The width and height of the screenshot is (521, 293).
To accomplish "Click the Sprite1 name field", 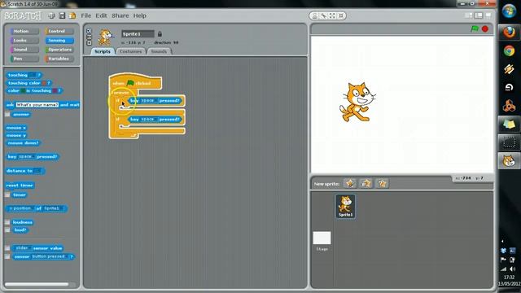I will 138,34.
